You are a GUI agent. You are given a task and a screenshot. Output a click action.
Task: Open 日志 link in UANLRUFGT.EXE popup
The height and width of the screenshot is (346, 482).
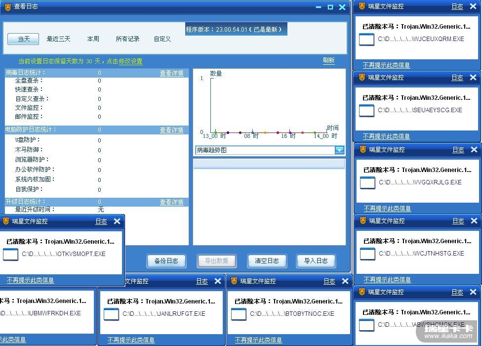pos(202,281)
